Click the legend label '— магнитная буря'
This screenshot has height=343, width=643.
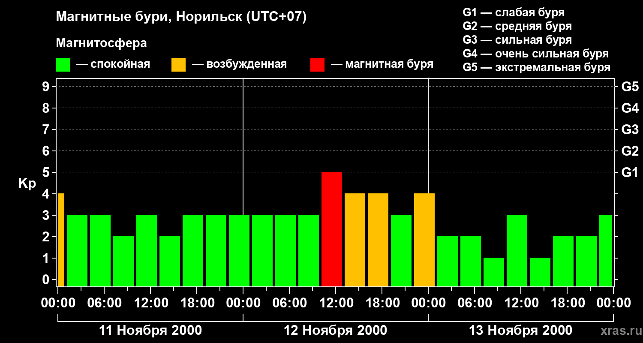pyautogui.click(x=382, y=65)
